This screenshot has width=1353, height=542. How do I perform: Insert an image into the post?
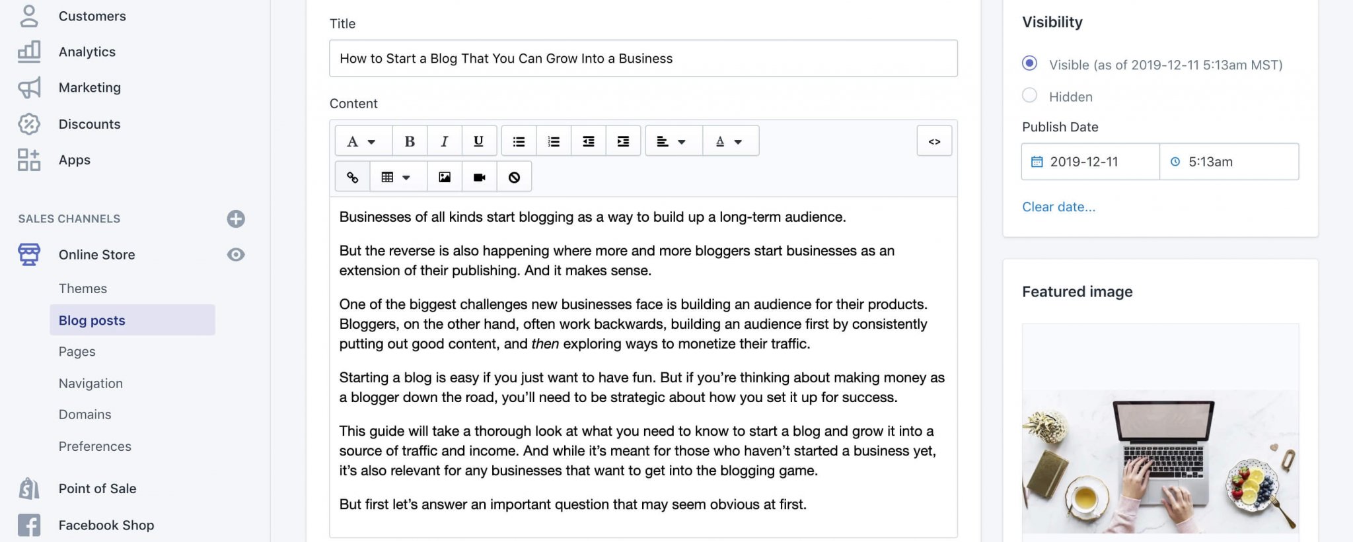pyautogui.click(x=445, y=177)
